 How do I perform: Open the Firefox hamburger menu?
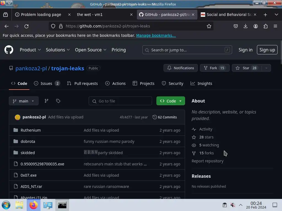pyautogui.click(x=275, y=26)
